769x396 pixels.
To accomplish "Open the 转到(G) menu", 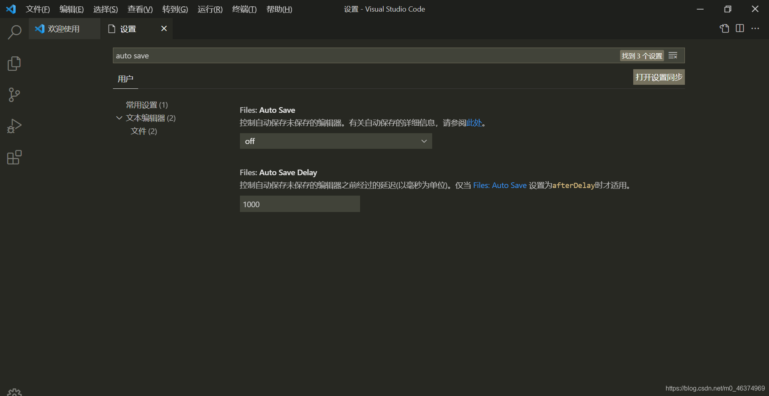I will [175, 9].
